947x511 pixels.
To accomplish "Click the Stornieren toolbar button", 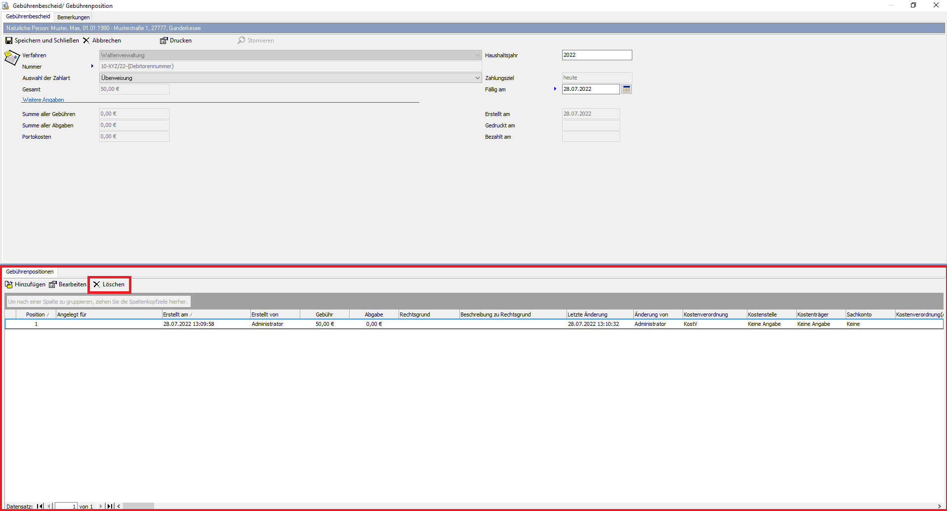I will click(x=256, y=40).
